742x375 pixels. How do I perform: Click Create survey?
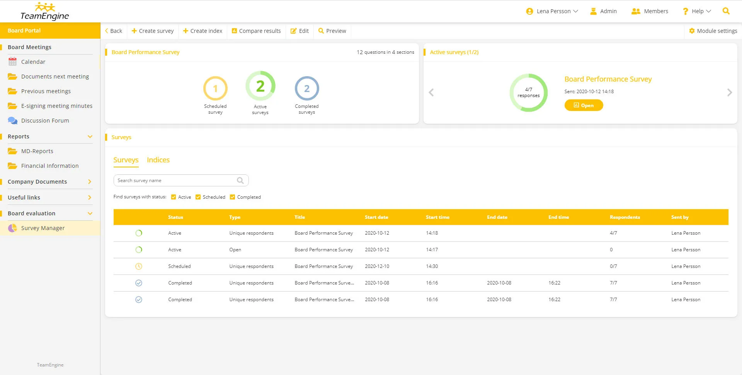click(x=153, y=31)
